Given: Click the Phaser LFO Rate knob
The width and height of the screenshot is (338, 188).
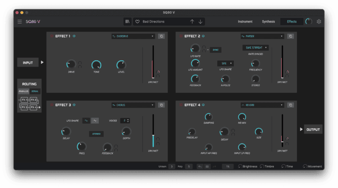Looking at the screenshot, I should tap(195, 48).
